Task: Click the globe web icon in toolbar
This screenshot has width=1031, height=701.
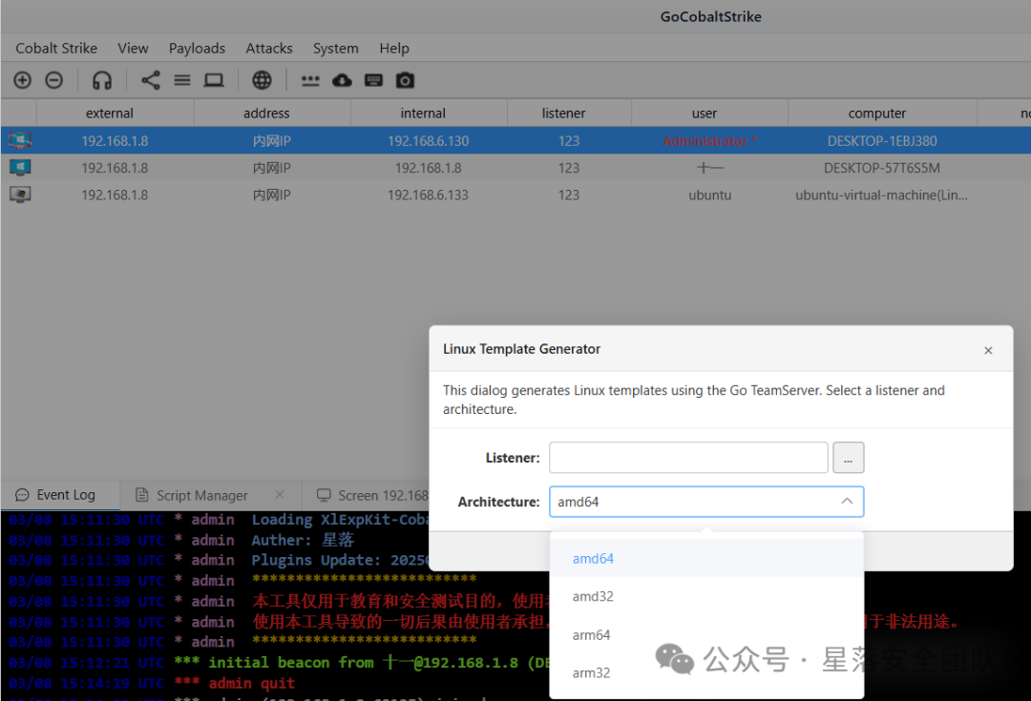Action: coord(262,80)
